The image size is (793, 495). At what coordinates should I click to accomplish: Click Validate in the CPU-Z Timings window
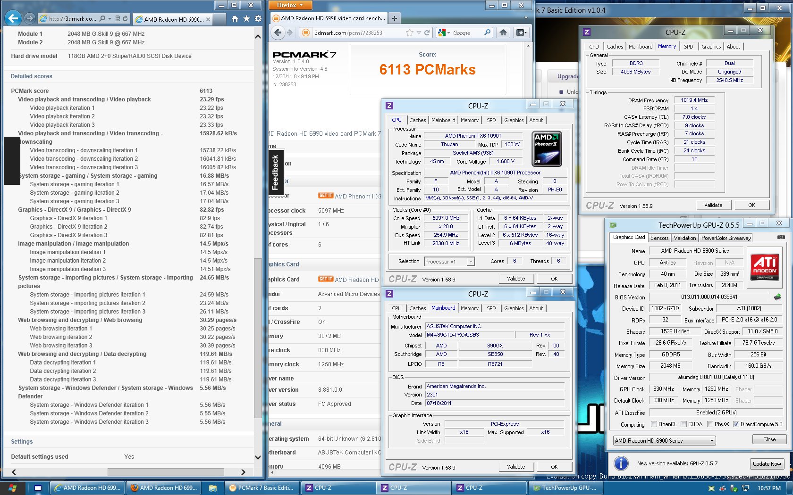click(713, 205)
